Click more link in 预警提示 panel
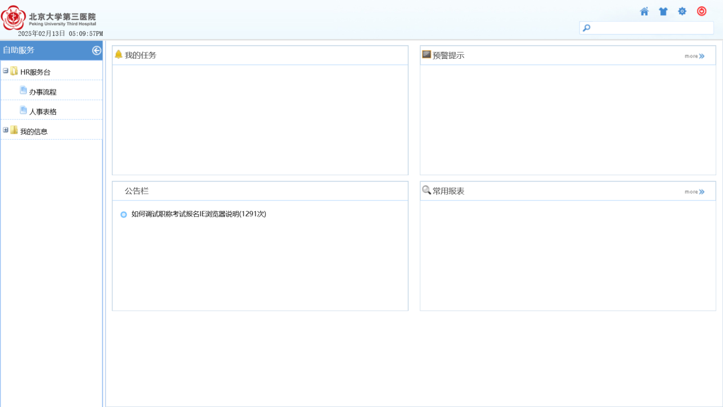Screen dimensions: 723x407 [694, 56]
